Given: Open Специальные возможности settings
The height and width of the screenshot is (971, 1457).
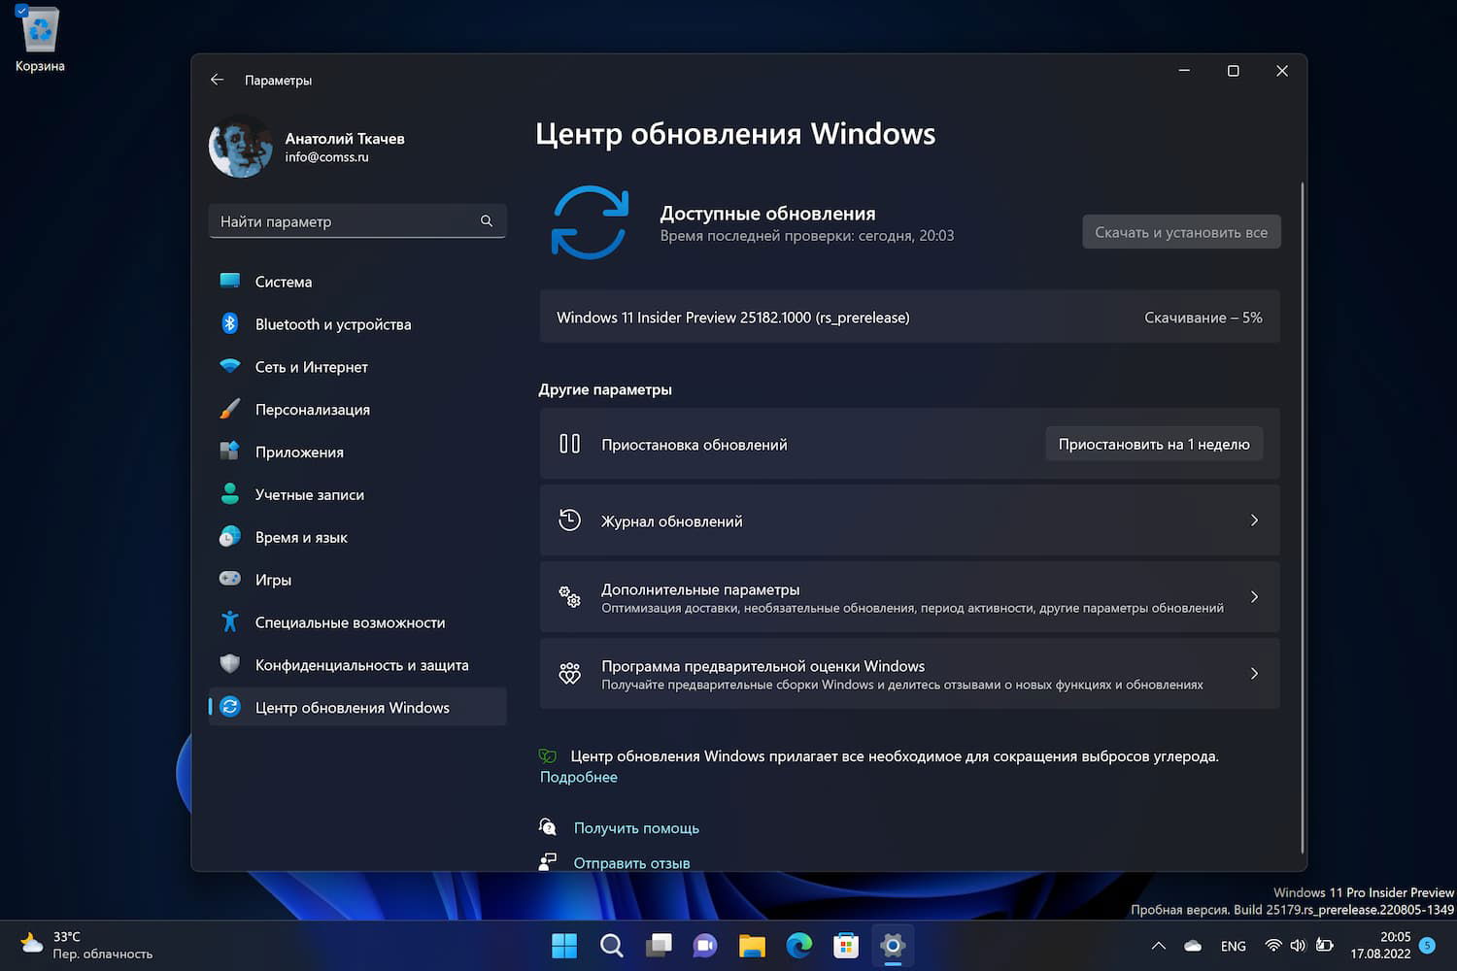Looking at the screenshot, I should tap(350, 621).
